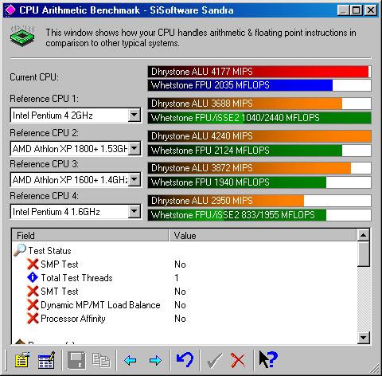Click red X icon beside Dynamic MP/MT Load Balance

(33, 305)
